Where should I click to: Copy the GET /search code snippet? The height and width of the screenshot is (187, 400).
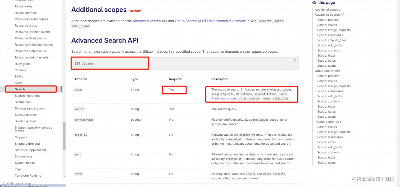(295, 61)
